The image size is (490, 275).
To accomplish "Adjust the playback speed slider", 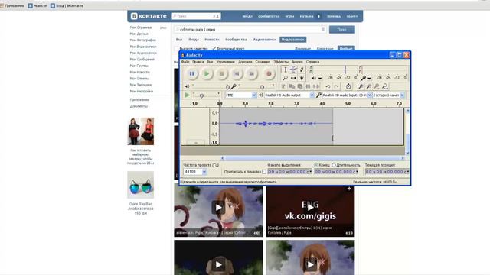I will click(x=206, y=95).
